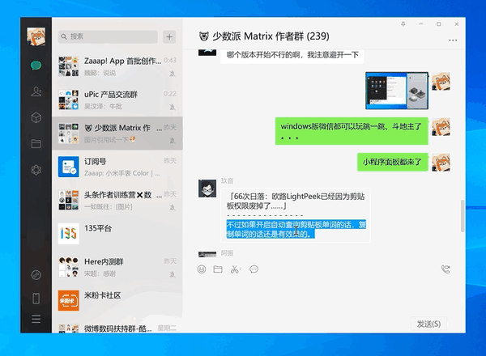
Task: Click the screenshot scissors tool
Action: (x=235, y=269)
